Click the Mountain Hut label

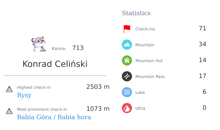point(149,61)
